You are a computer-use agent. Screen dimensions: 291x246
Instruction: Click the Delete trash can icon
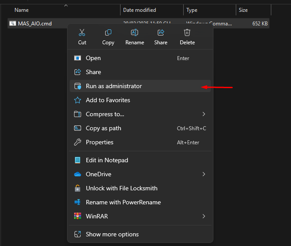pyautogui.click(x=187, y=33)
